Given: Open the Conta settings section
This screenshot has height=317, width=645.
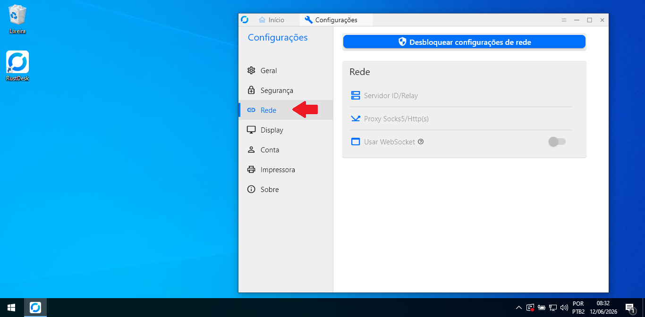Looking at the screenshot, I should point(286,150).
